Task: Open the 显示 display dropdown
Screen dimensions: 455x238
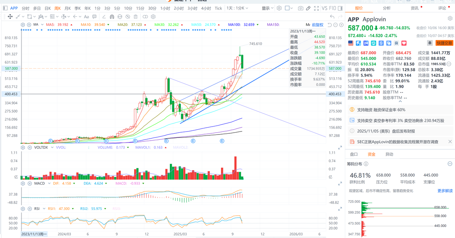Action: (x=268, y=8)
